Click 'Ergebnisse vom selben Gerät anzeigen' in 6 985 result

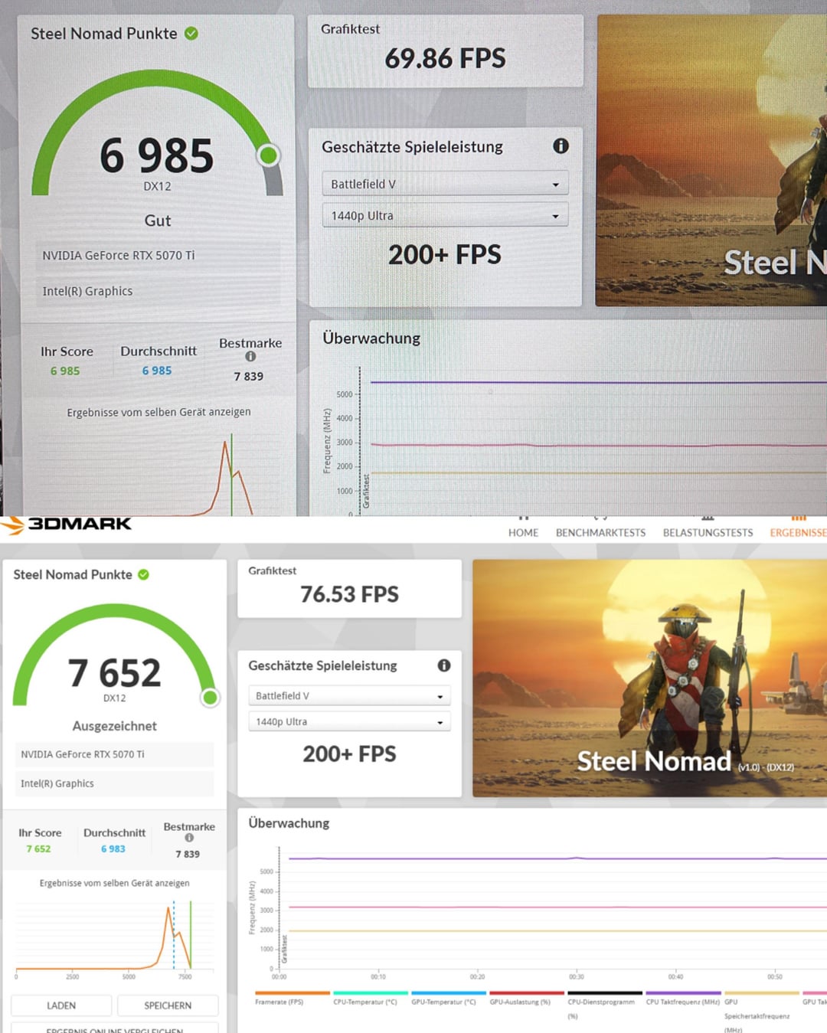pos(159,412)
